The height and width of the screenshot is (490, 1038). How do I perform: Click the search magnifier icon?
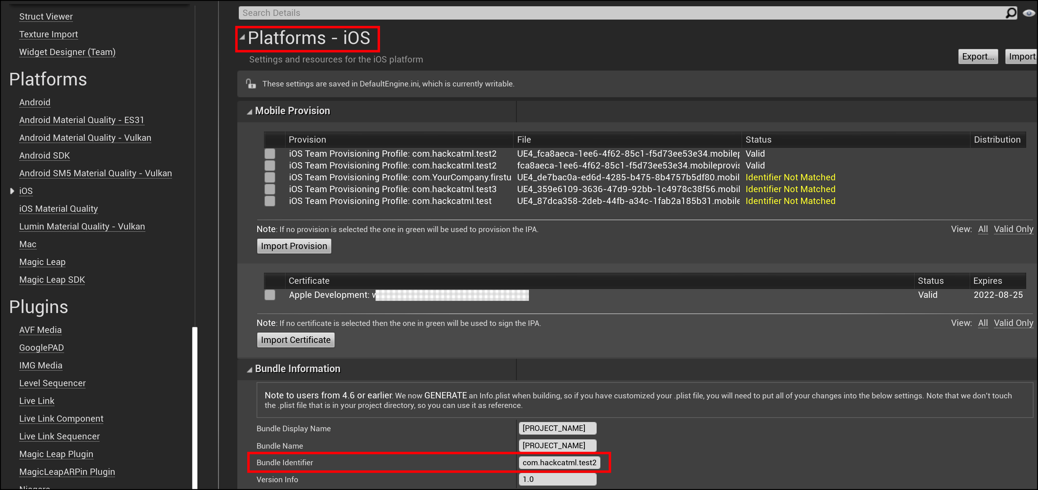1011,13
